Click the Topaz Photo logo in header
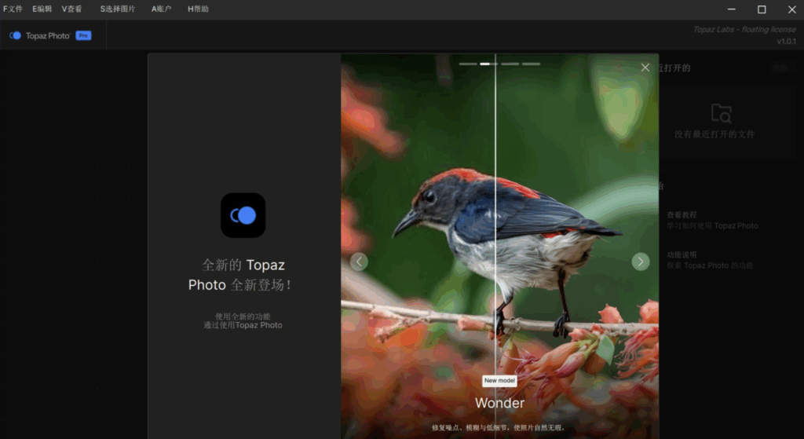 16,35
